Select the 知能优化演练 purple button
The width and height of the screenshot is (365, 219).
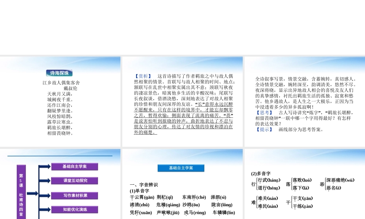(x=75, y=210)
